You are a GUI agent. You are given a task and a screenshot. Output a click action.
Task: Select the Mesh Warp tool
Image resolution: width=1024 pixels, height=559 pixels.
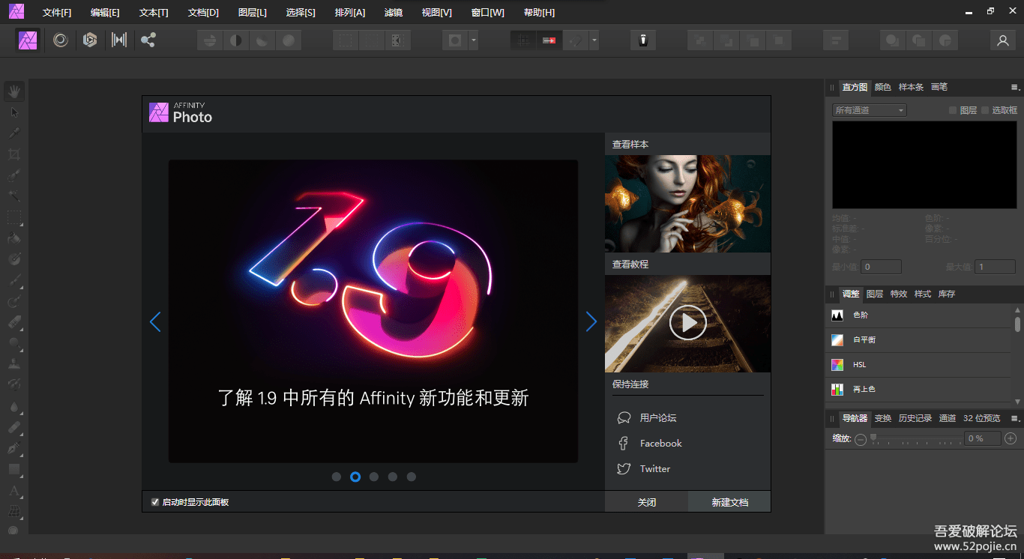[14, 511]
